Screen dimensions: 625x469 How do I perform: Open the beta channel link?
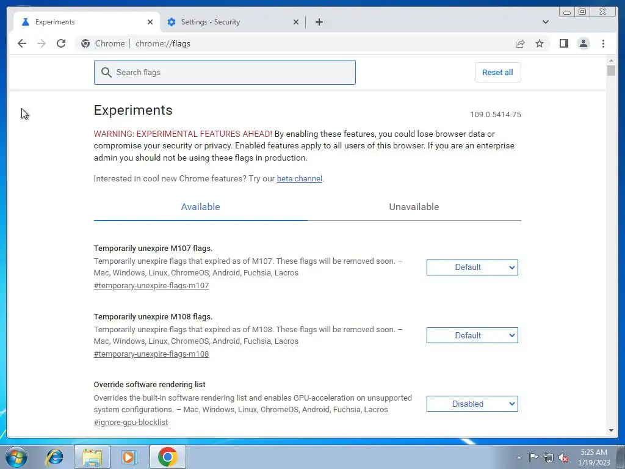[299, 179]
